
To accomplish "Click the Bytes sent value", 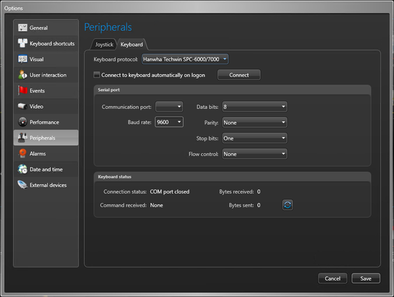I will click(259, 205).
